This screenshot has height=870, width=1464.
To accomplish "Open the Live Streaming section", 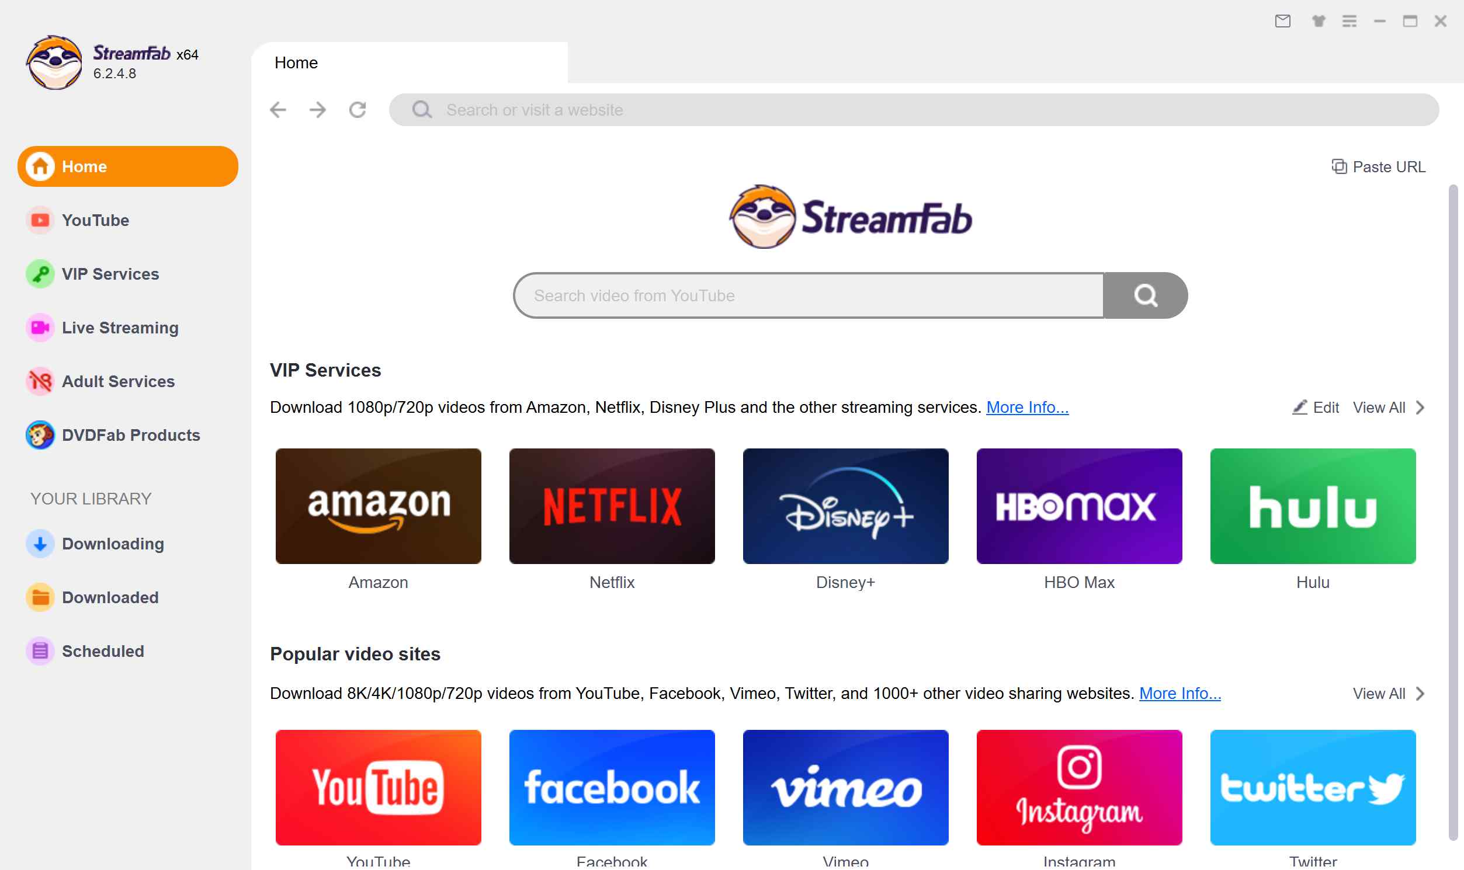I will [120, 328].
